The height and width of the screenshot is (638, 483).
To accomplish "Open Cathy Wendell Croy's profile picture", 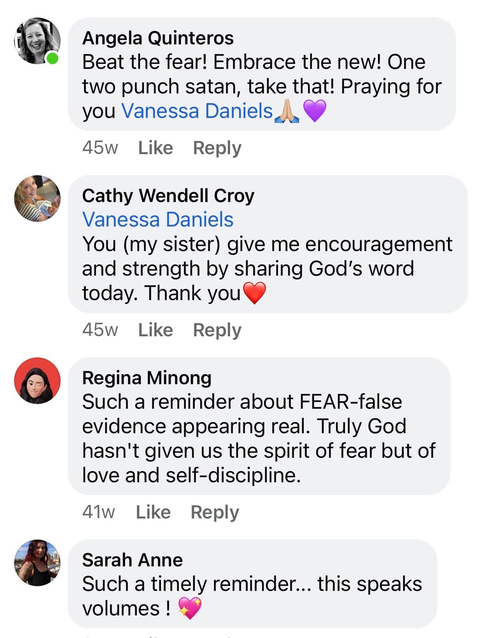I will tap(37, 199).
